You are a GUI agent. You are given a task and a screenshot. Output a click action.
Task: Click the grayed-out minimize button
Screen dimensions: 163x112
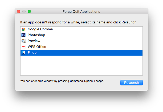tap(24, 12)
